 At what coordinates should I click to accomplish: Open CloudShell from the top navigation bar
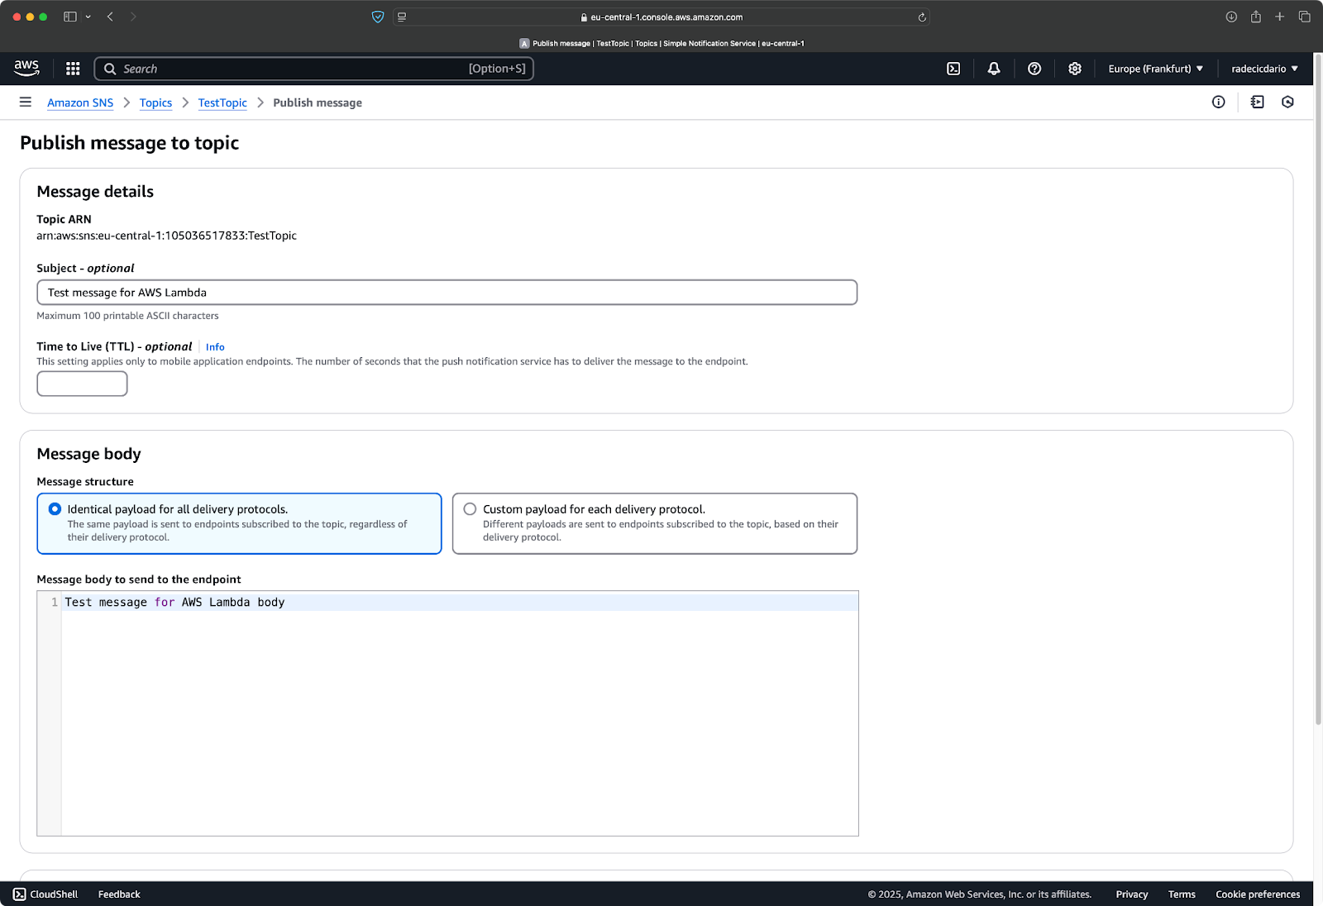(x=953, y=69)
